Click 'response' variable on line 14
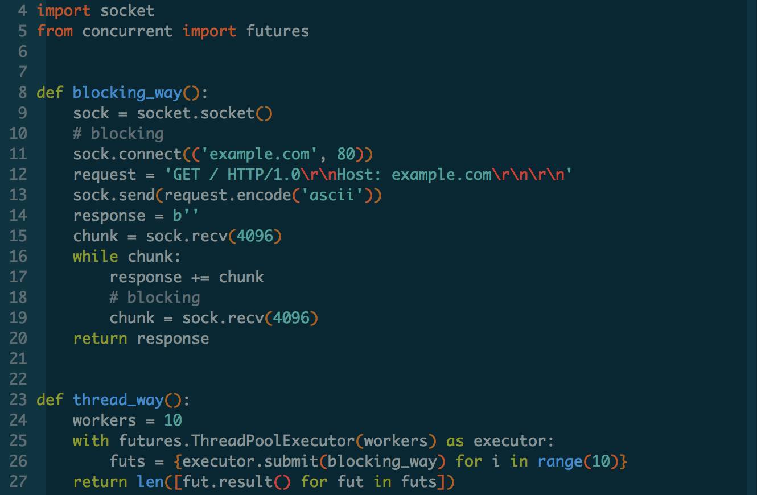The width and height of the screenshot is (757, 495). pos(109,216)
